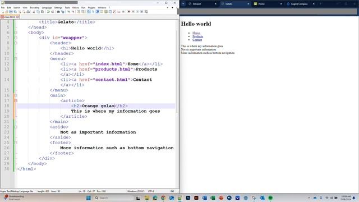This screenshot has height=202, width=359.
Task: Create a new file in Notepad++ toolbar
Action: tap(2, 12)
